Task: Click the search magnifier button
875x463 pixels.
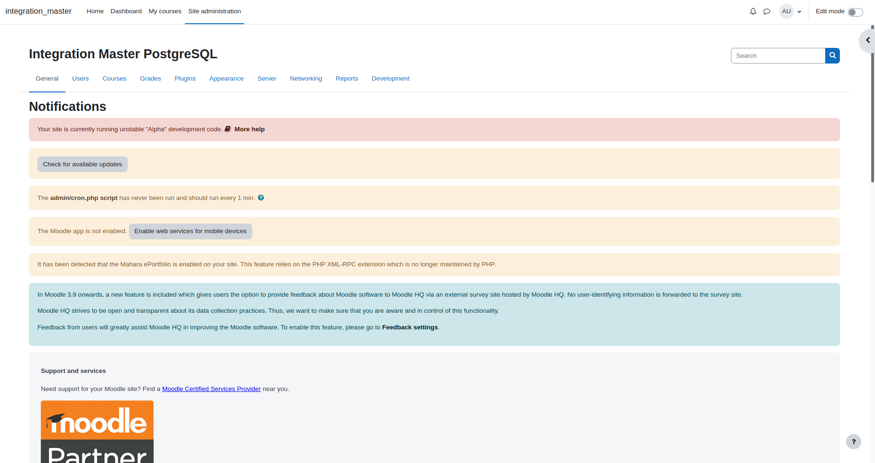Action: [832, 55]
